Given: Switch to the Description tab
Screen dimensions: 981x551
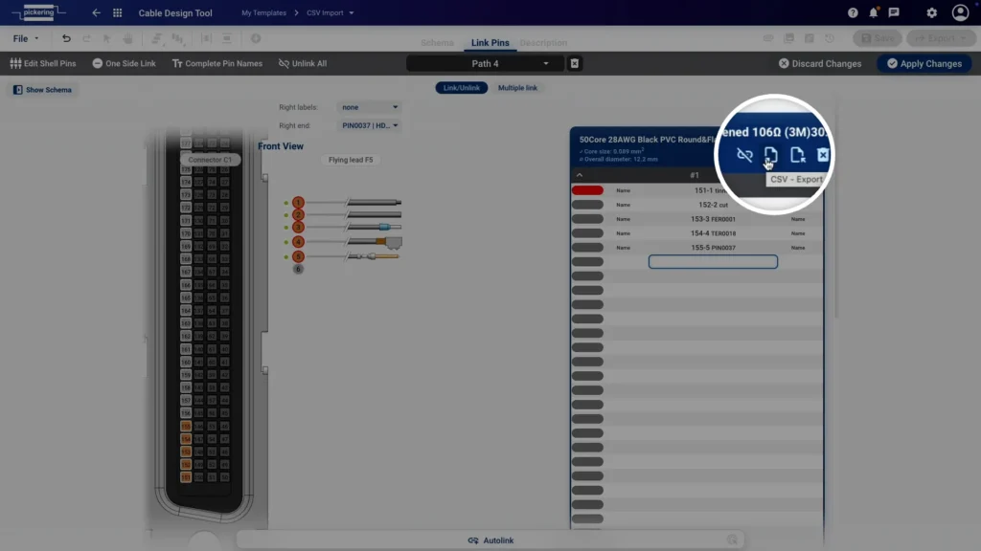Looking at the screenshot, I should coord(543,42).
